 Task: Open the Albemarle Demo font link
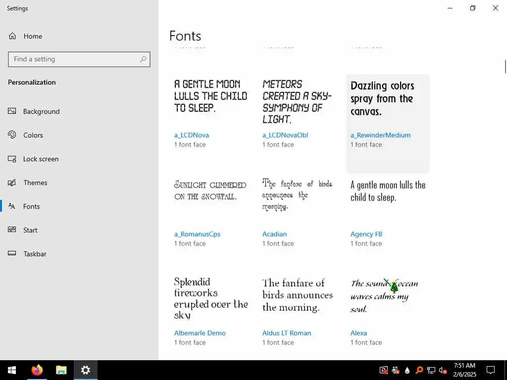coord(200,333)
